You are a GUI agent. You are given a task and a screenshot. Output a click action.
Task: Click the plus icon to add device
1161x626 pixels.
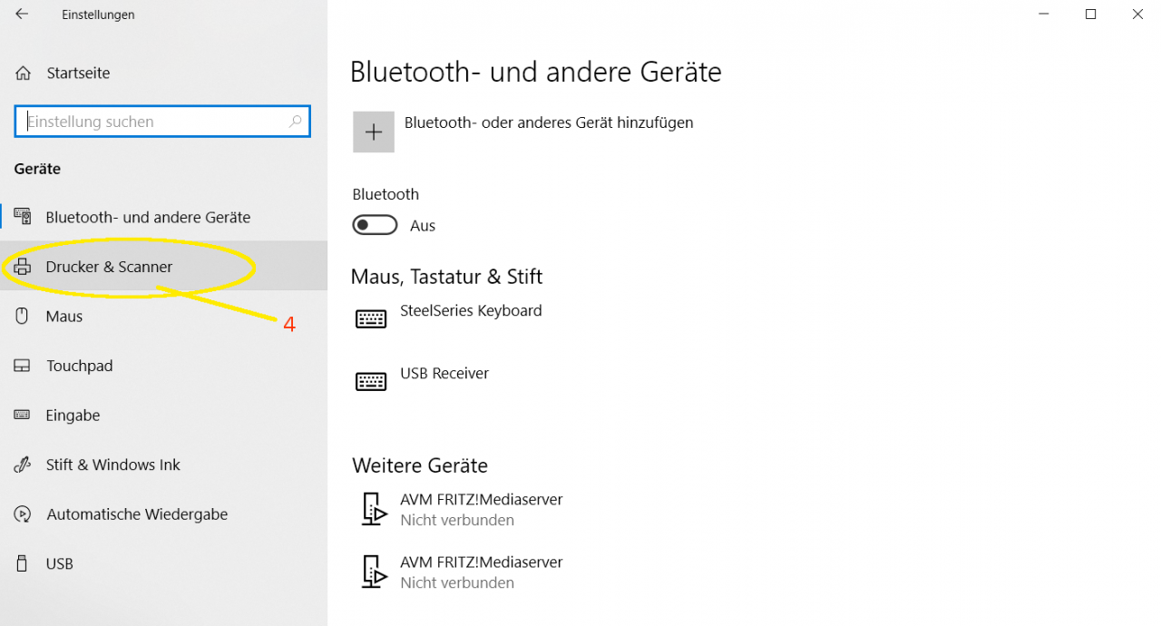374,132
